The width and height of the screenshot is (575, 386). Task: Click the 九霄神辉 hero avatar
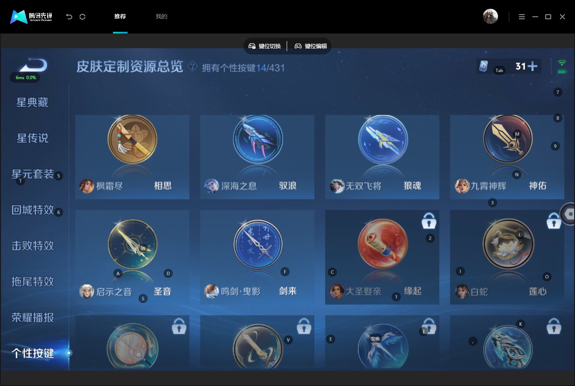(462, 186)
